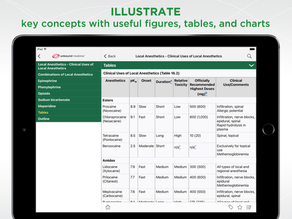Click the Mepivacaine (Carbocaine) cell

(115, 194)
